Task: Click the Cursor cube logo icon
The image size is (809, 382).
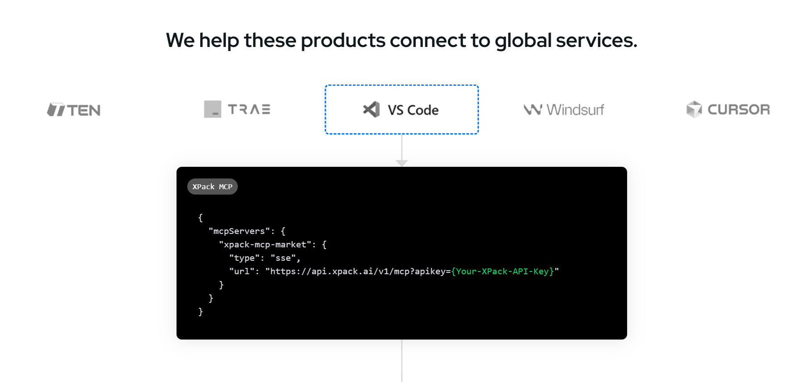Action: click(694, 109)
